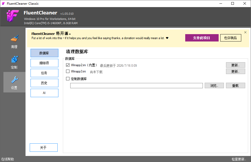Minimize the FluentCleaner Classic window
This screenshot has height=162, width=251.
tap(221, 3)
